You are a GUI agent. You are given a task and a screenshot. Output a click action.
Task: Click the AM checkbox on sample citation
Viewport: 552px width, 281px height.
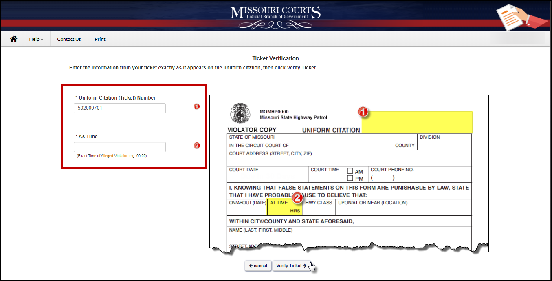350,171
